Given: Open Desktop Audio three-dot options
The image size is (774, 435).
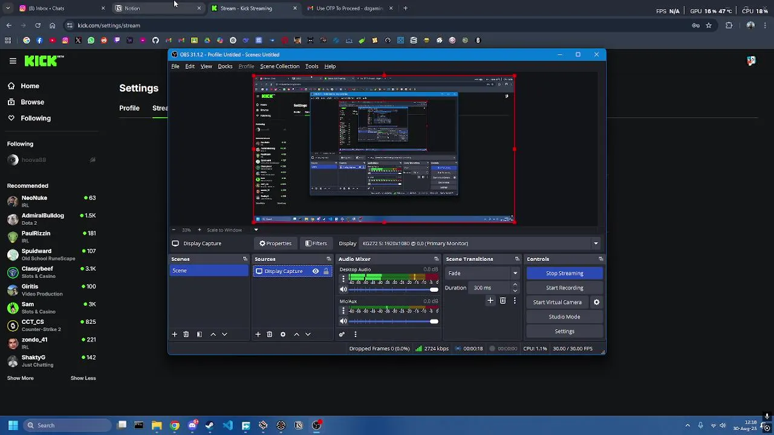Looking at the screenshot, I should 343,279.
